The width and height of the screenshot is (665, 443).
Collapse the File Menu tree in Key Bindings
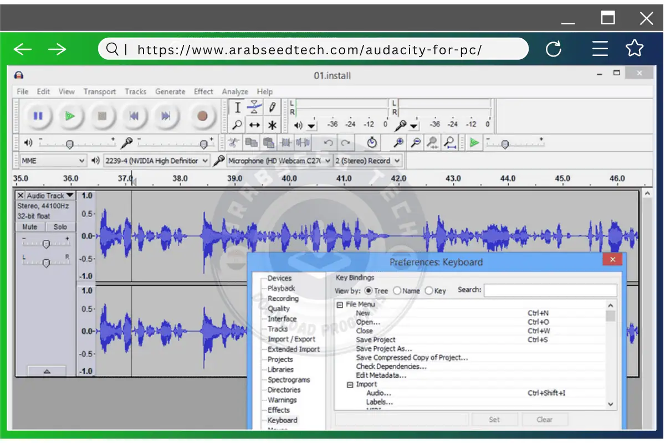click(340, 304)
